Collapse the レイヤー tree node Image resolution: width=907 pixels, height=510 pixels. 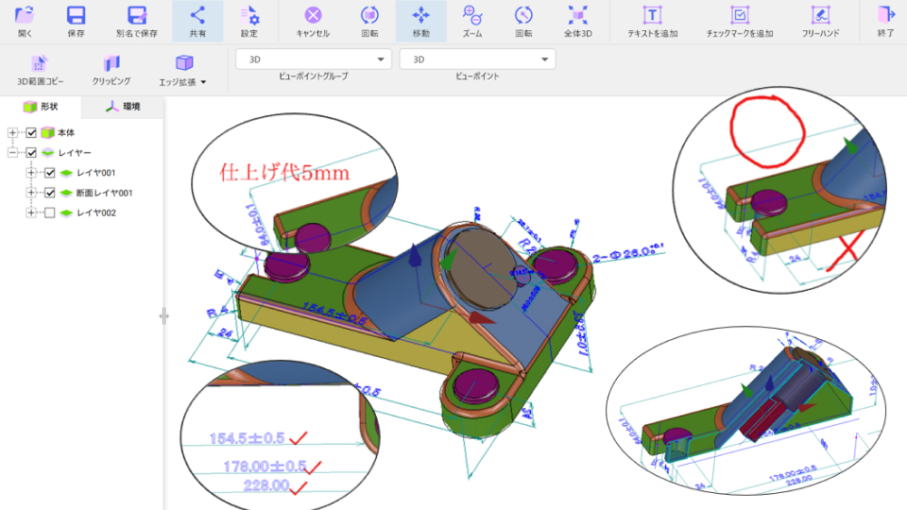pos(12,153)
